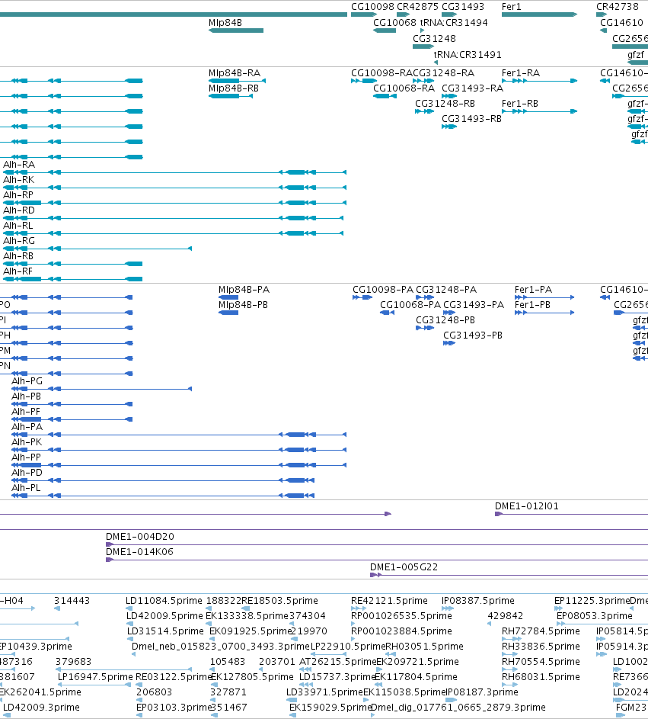Click EST LD42009.3prime

tap(41, 708)
